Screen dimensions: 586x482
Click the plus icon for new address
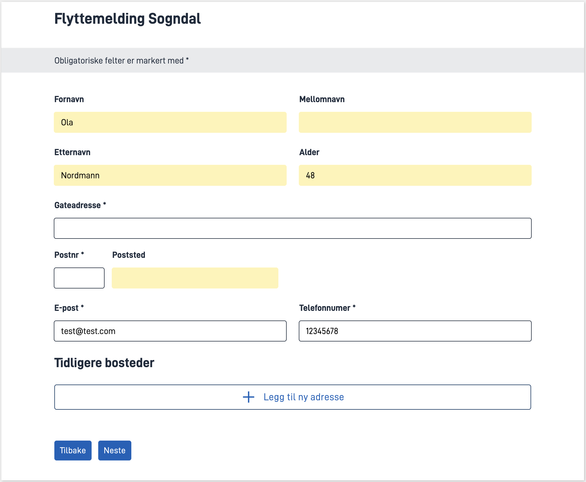point(248,397)
